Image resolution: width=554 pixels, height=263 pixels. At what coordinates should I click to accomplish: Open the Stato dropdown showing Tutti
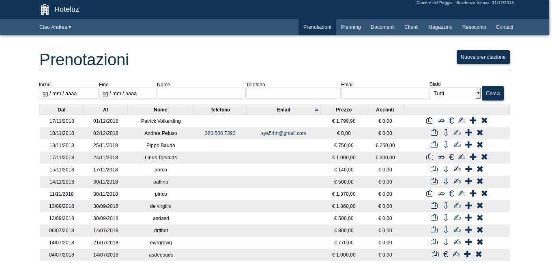coord(455,93)
